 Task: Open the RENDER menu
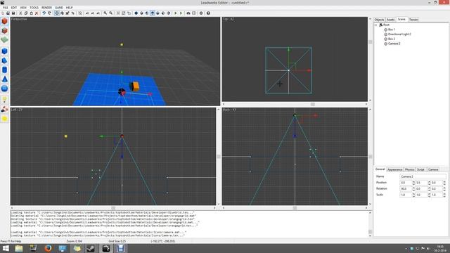pyautogui.click(x=46, y=8)
